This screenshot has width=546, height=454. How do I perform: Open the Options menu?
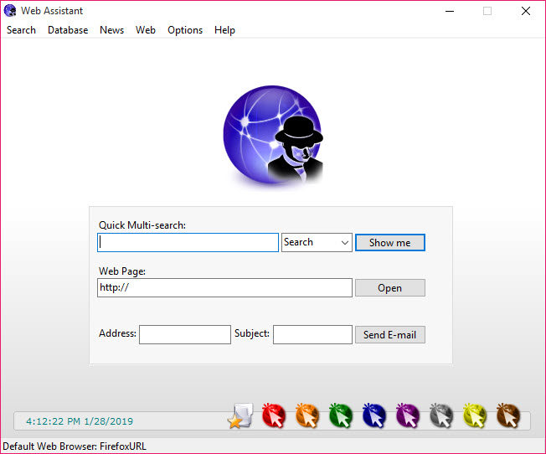click(185, 30)
